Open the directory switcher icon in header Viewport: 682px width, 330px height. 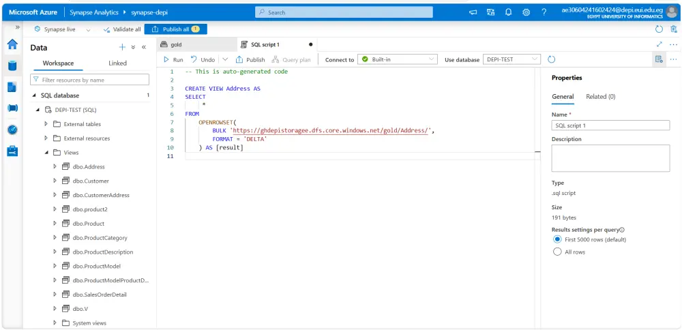coord(490,12)
